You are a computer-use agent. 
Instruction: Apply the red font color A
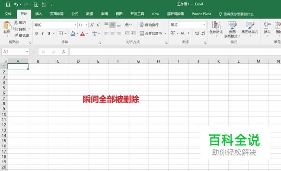pyautogui.click(x=83, y=33)
